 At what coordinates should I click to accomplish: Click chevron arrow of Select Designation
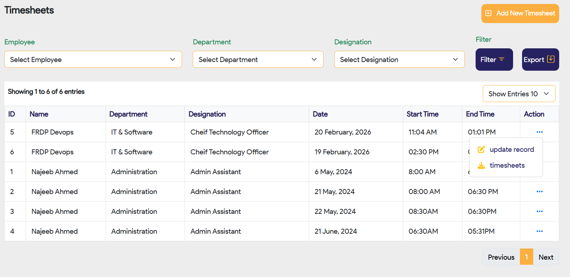[455, 60]
